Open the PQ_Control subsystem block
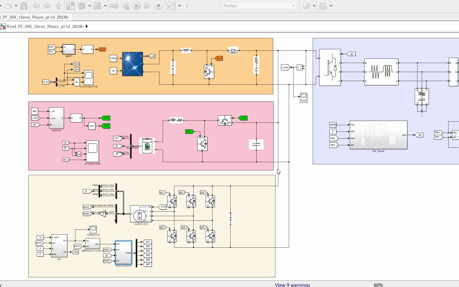The image size is (459, 287). click(379, 135)
